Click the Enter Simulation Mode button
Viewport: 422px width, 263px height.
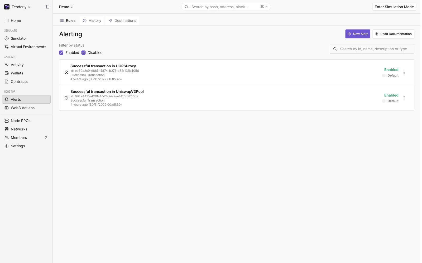coord(394,7)
